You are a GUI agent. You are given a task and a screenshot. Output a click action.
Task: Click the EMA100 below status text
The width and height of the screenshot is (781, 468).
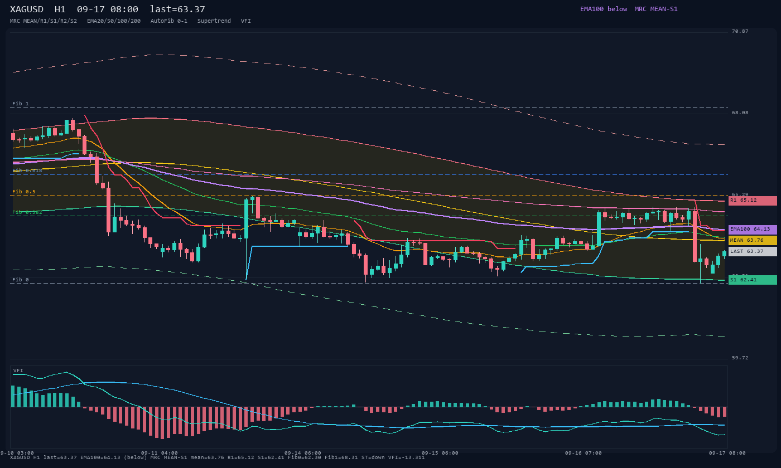604,9
